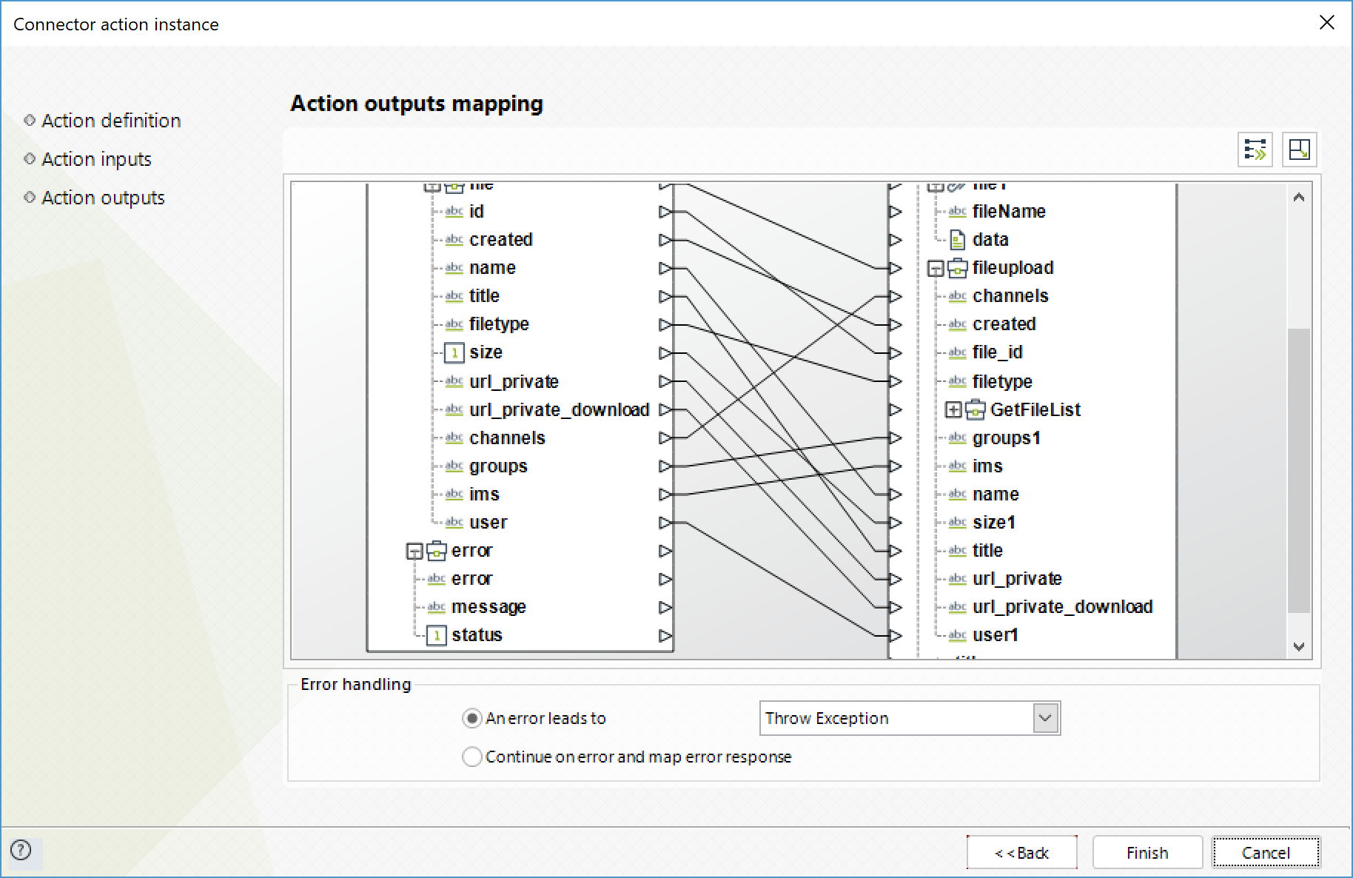Click the fileupload group briefcase icon

957,268
